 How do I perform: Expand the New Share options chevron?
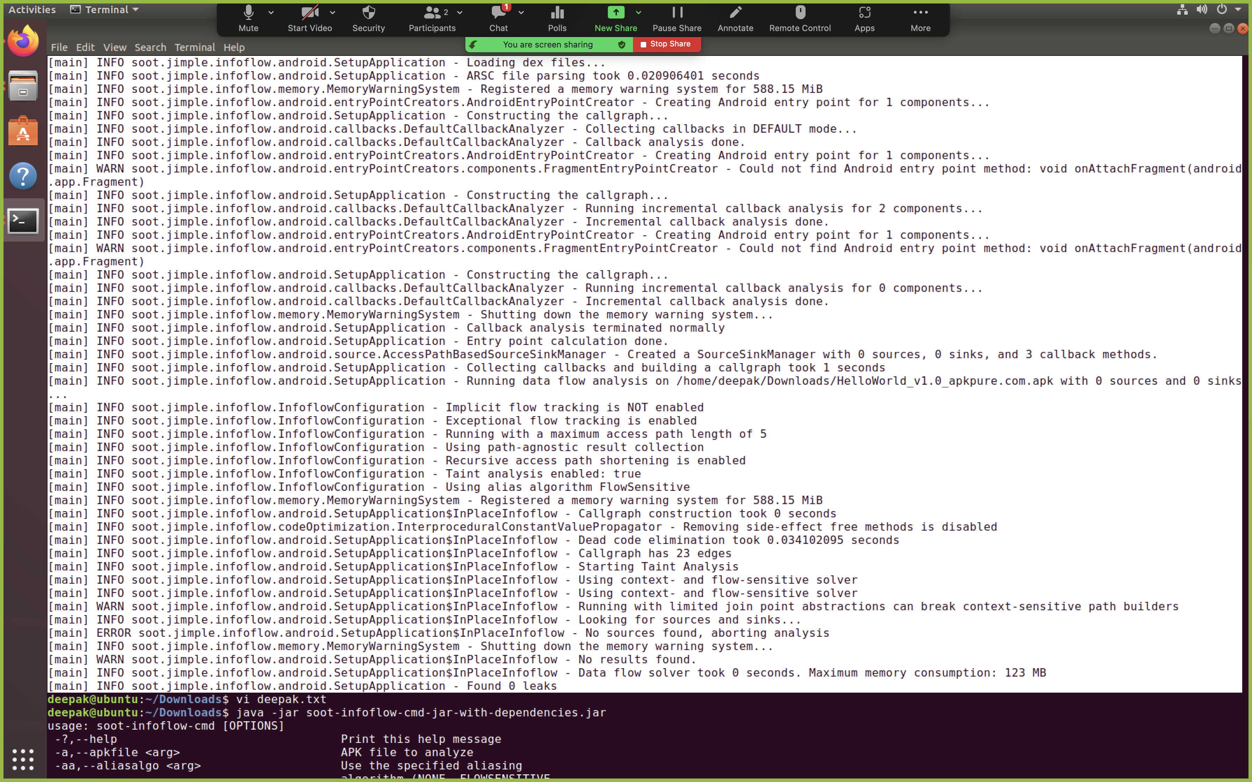point(638,12)
